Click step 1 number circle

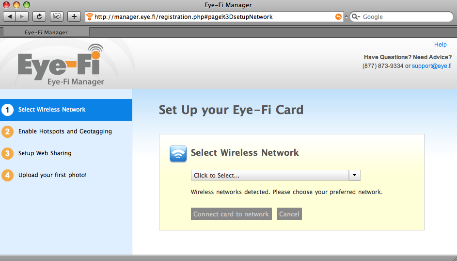8,110
